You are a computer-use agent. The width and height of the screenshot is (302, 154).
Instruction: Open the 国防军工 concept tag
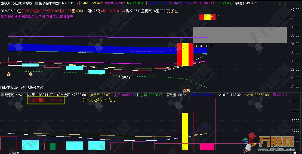pyautogui.click(x=28, y=17)
